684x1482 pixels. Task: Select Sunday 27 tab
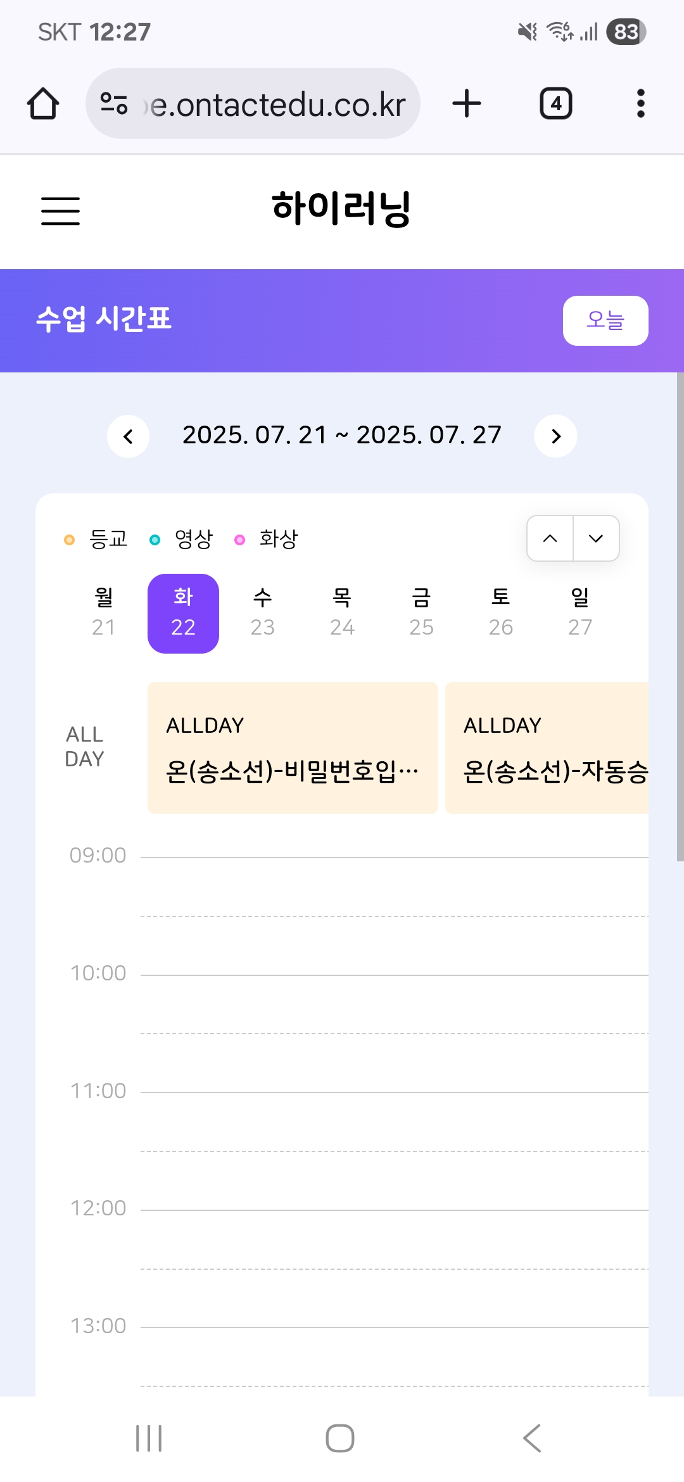[x=580, y=613]
